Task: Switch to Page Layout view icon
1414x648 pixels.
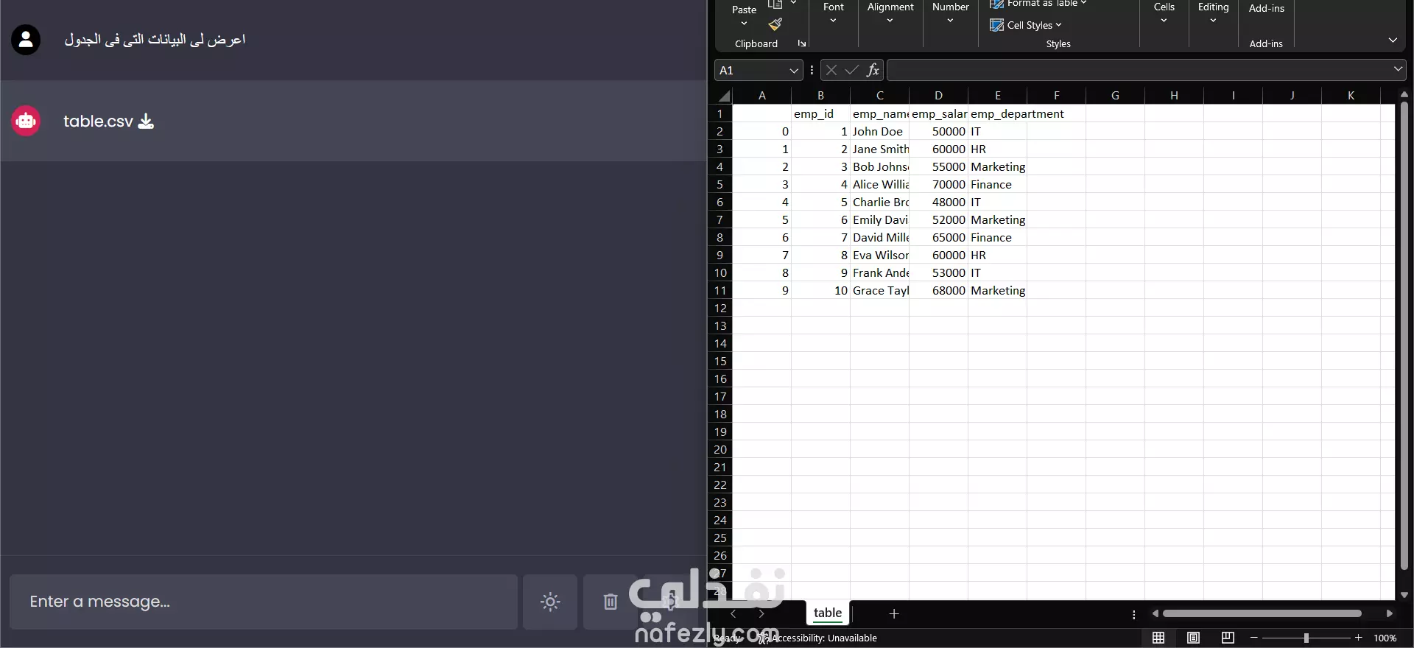Action: click(x=1193, y=638)
